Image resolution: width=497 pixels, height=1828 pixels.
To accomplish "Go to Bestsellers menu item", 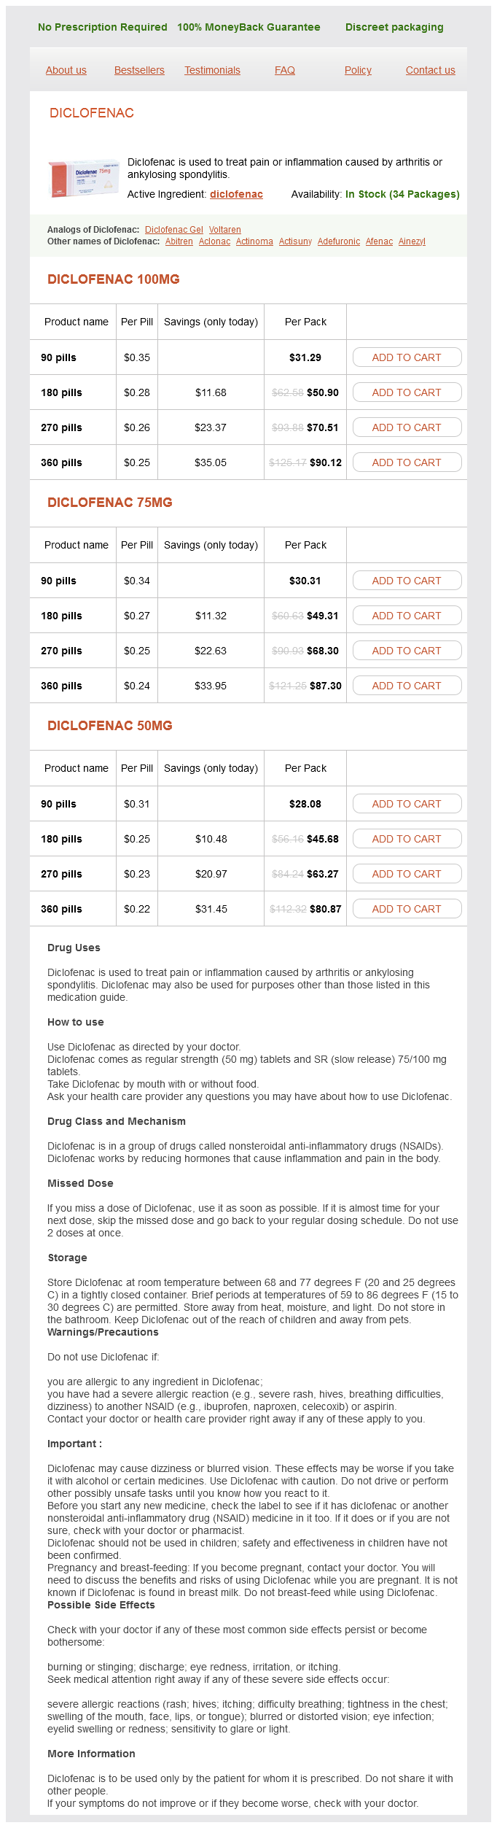I will click(139, 70).
